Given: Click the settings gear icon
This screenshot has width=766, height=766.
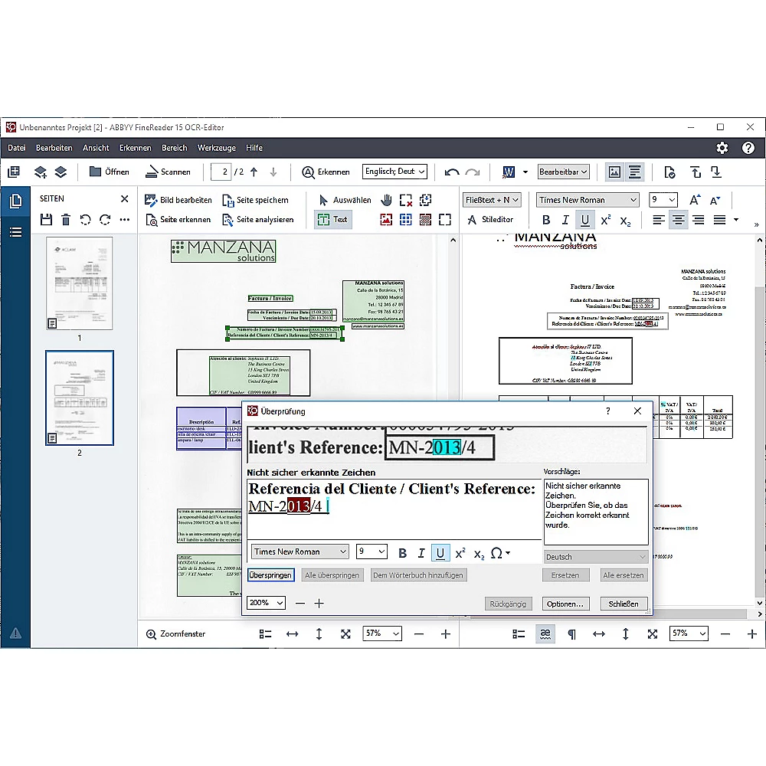Looking at the screenshot, I should point(722,148).
